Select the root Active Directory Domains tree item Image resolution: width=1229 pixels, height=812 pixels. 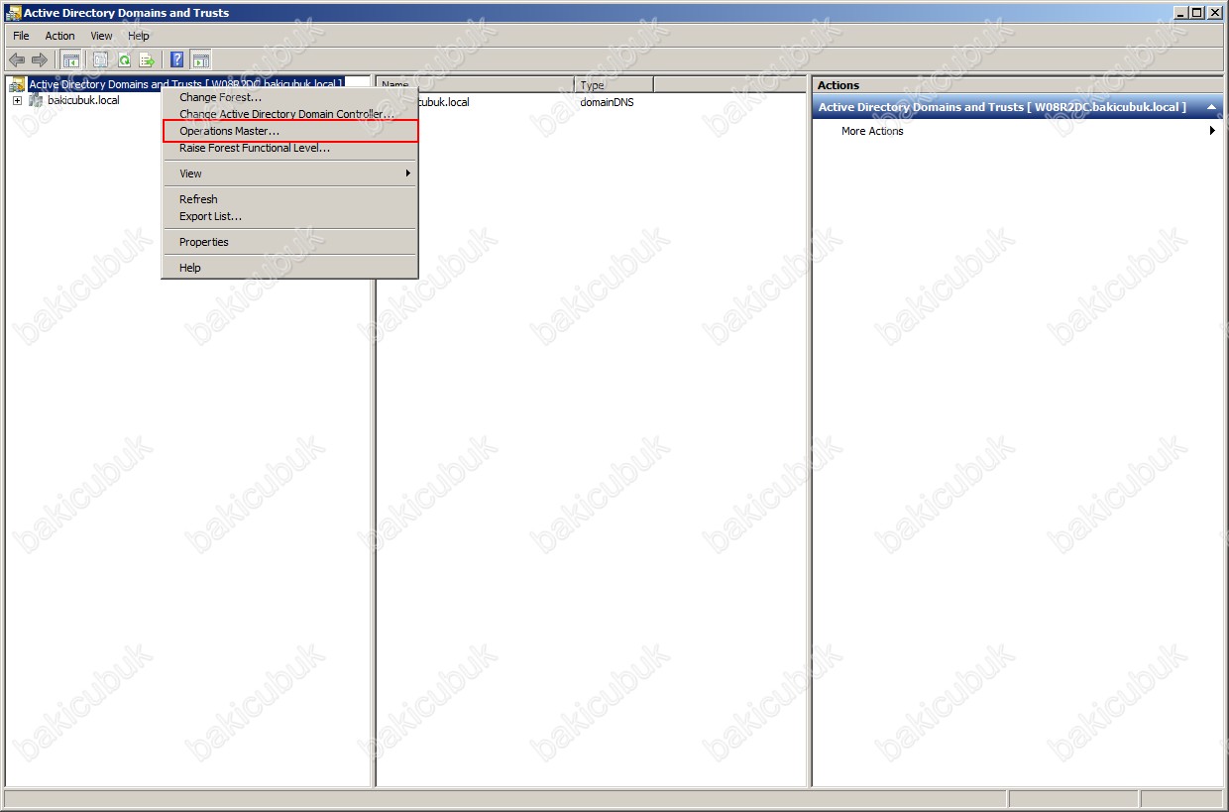pyautogui.click(x=185, y=84)
